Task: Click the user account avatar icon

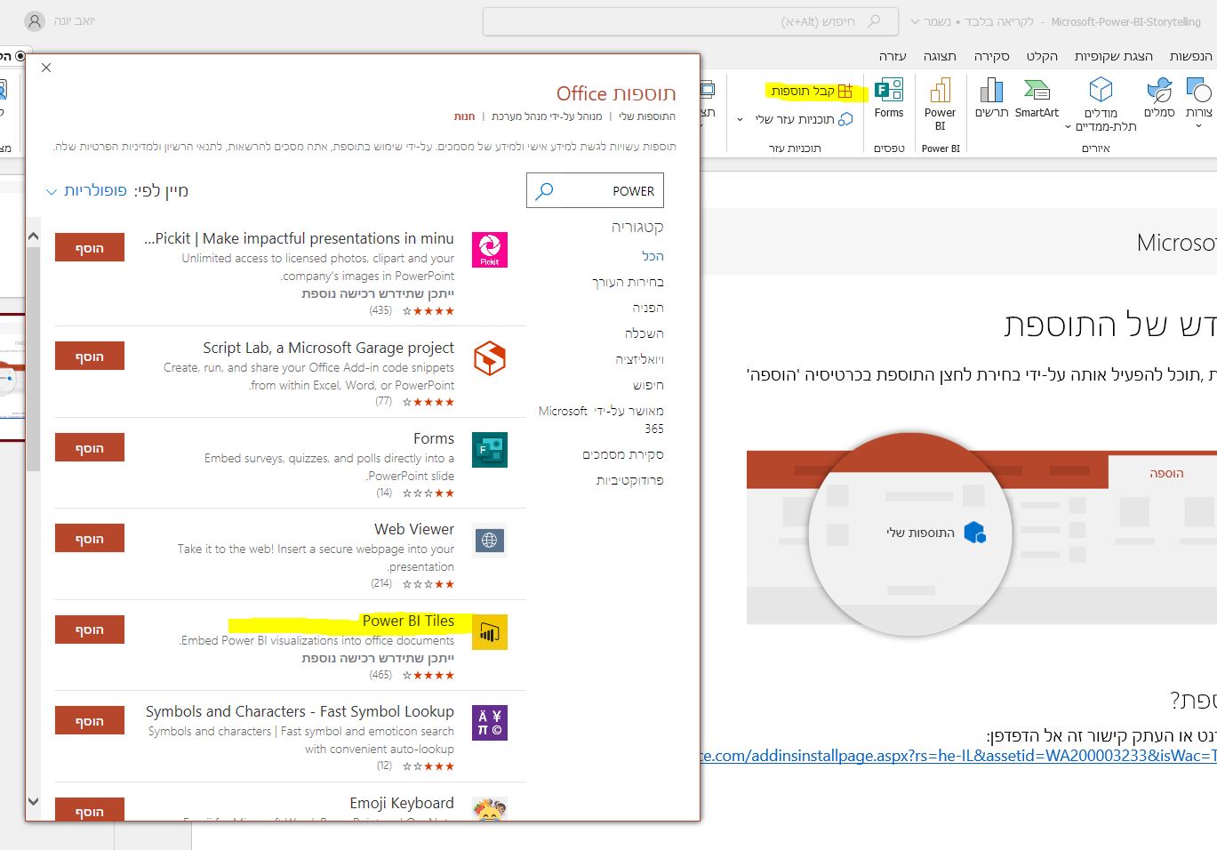Action: click(x=35, y=21)
